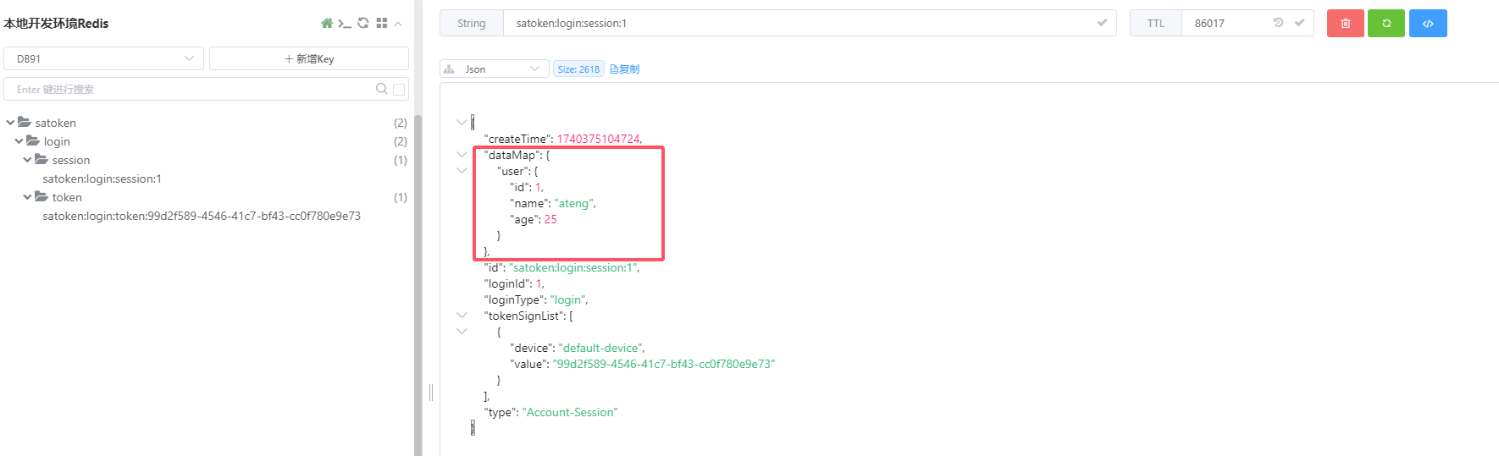Collapse the tokenSignList JSON array

coord(462,316)
